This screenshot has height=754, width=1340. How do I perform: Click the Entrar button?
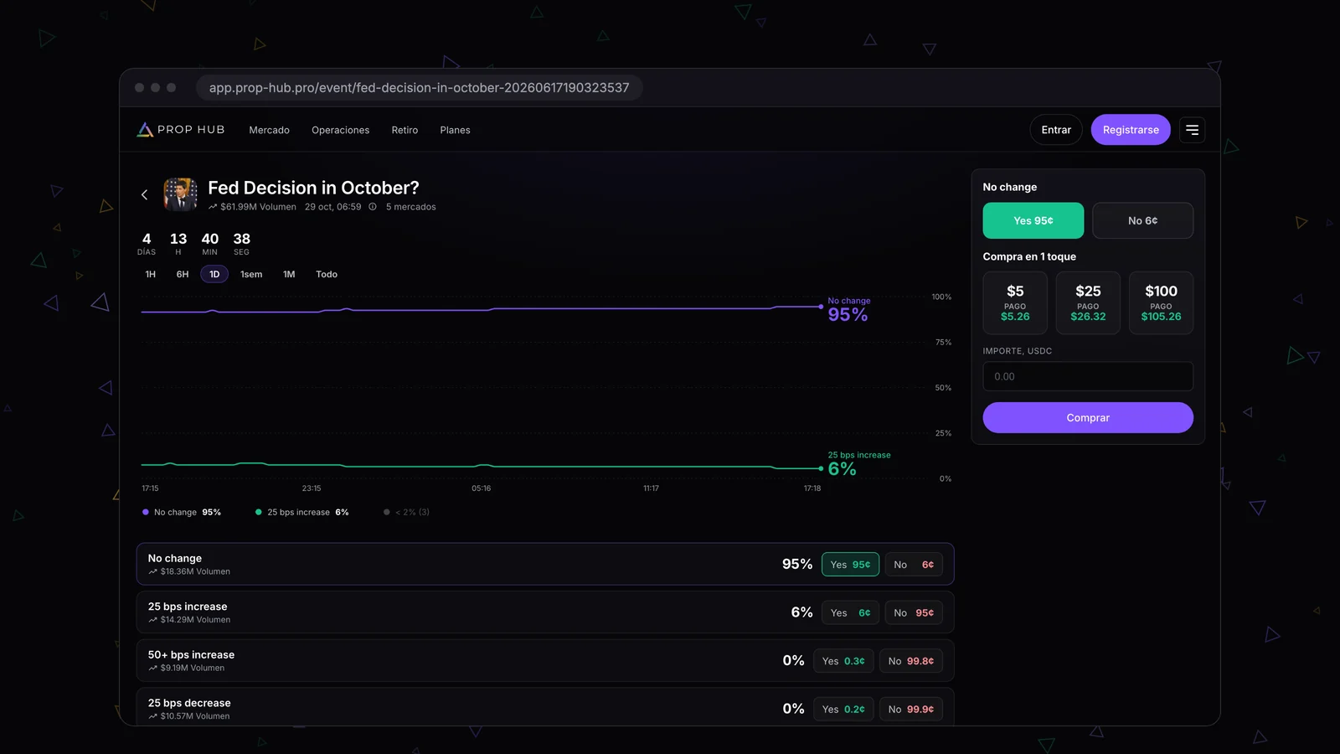click(x=1056, y=130)
